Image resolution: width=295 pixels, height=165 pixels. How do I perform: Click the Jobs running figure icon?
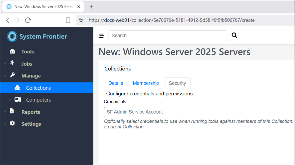[12, 63]
